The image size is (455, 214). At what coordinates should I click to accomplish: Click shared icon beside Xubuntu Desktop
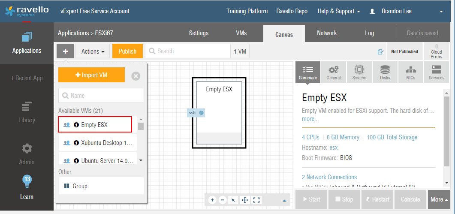(67, 143)
